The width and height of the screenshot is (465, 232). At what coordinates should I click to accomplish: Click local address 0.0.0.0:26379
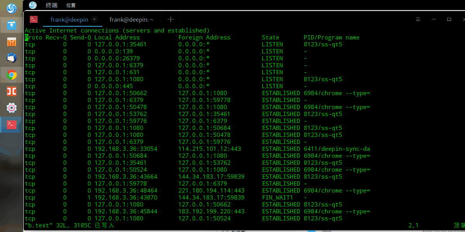tap(117, 58)
